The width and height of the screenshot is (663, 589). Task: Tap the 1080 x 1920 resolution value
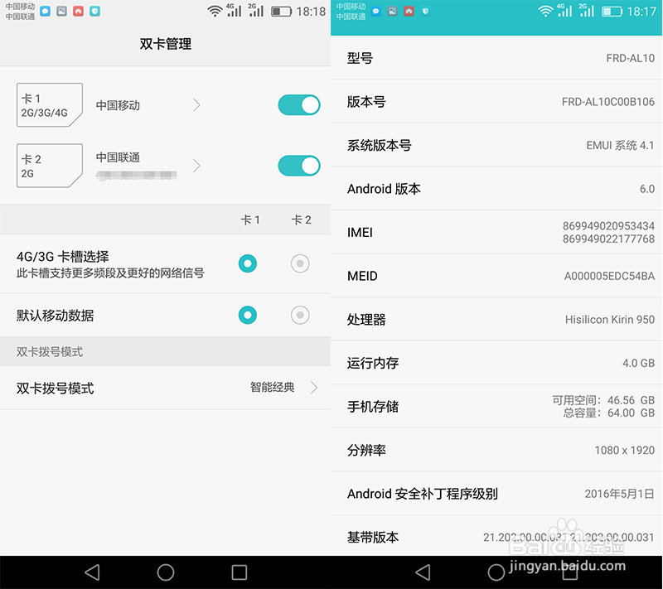625,450
